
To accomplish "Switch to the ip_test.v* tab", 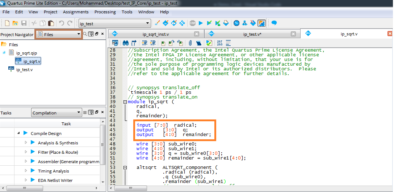I will [252, 34].
